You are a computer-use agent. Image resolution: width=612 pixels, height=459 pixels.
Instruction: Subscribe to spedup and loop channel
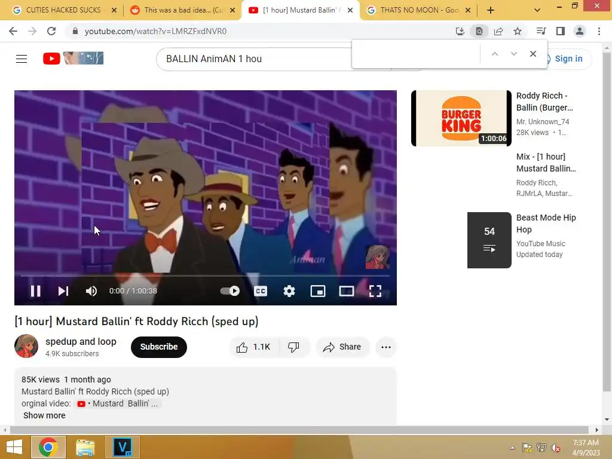(x=159, y=347)
